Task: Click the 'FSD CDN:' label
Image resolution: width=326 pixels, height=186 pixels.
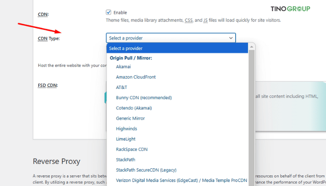Action: tap(48, 86)
